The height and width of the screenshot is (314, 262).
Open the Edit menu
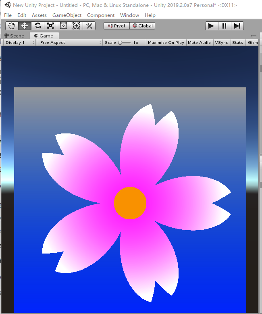[22, 15]
